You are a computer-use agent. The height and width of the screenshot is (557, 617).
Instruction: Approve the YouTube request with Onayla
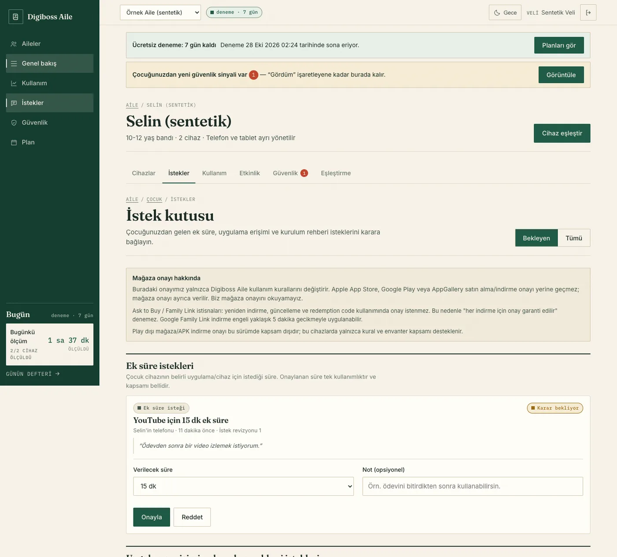[152, 517]
